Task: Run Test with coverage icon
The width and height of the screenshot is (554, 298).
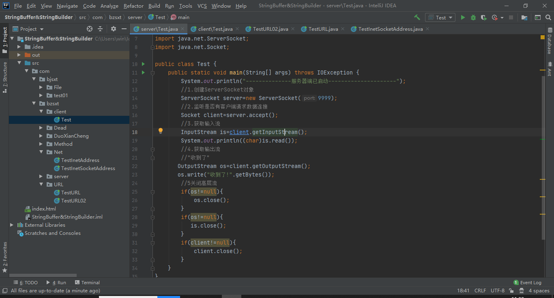Action: click(x=483, y=17)
